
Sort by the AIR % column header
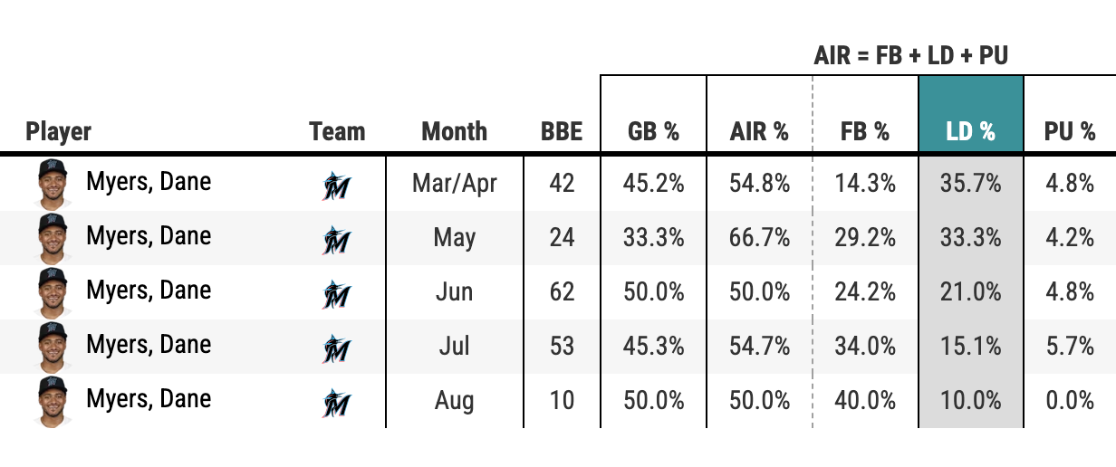[x=759, y=131]
